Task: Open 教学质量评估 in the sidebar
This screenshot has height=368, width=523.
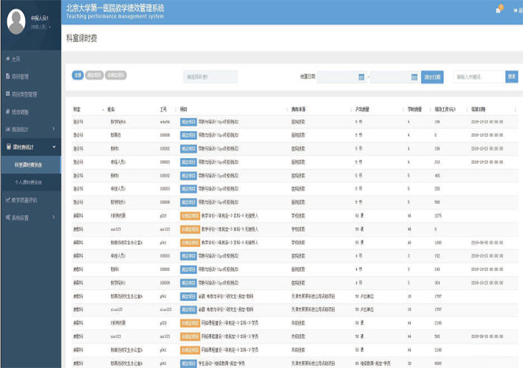Action: [25, 200]
